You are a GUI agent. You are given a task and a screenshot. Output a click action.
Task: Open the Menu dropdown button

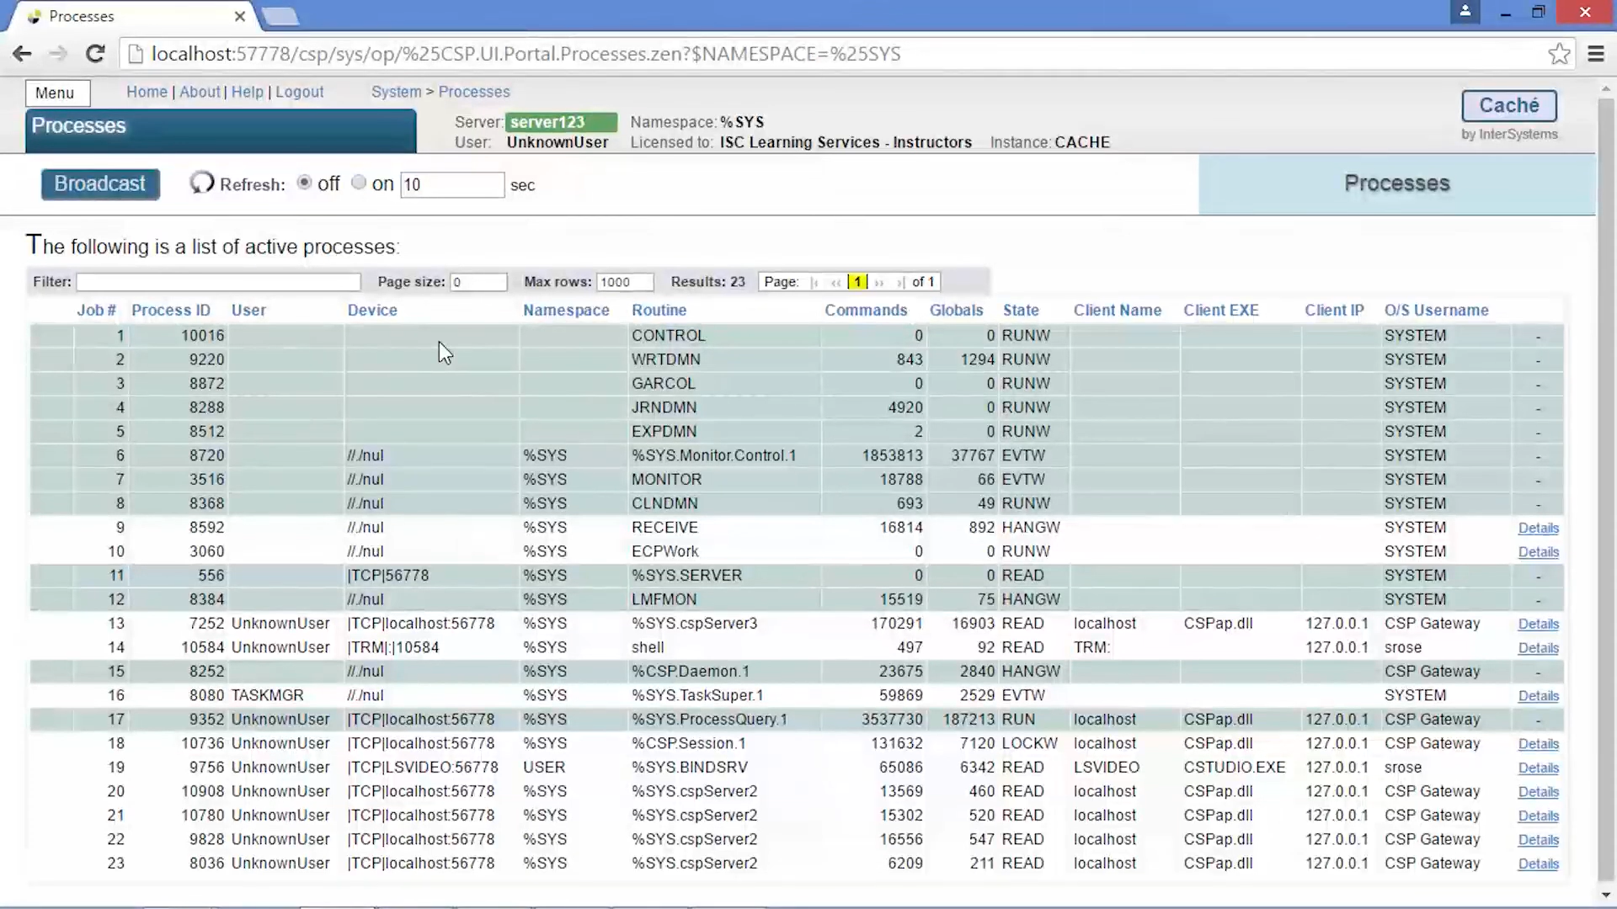point(55,93)
